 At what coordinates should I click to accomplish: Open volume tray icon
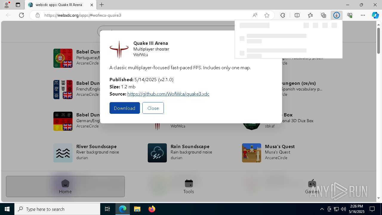[344, 209]
